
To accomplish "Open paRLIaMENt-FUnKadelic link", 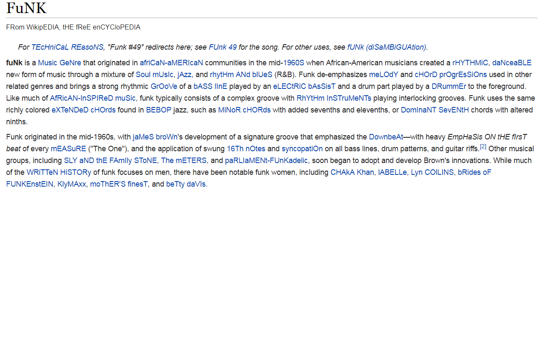I will tap(267, 160).
